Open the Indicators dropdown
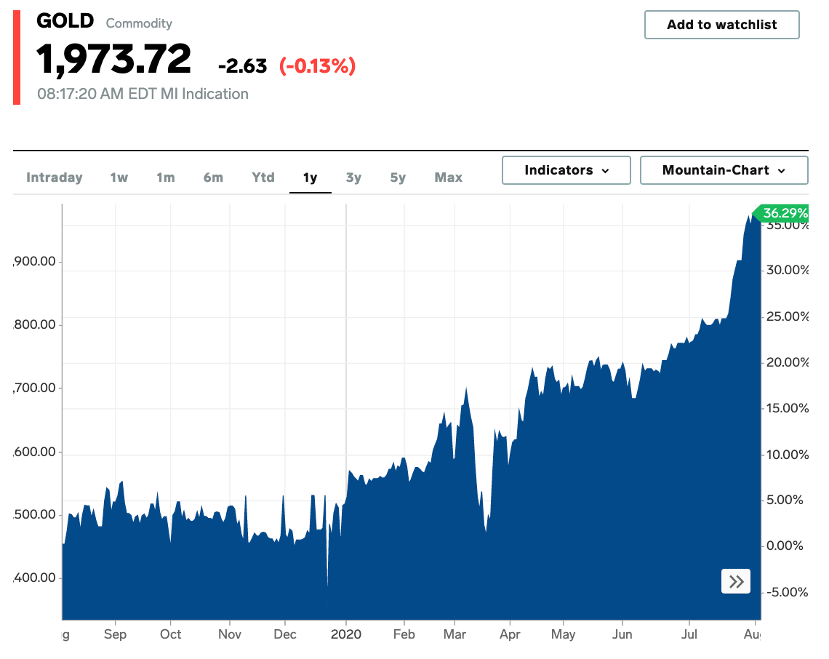Screen dimensions: 829x659 566,170
